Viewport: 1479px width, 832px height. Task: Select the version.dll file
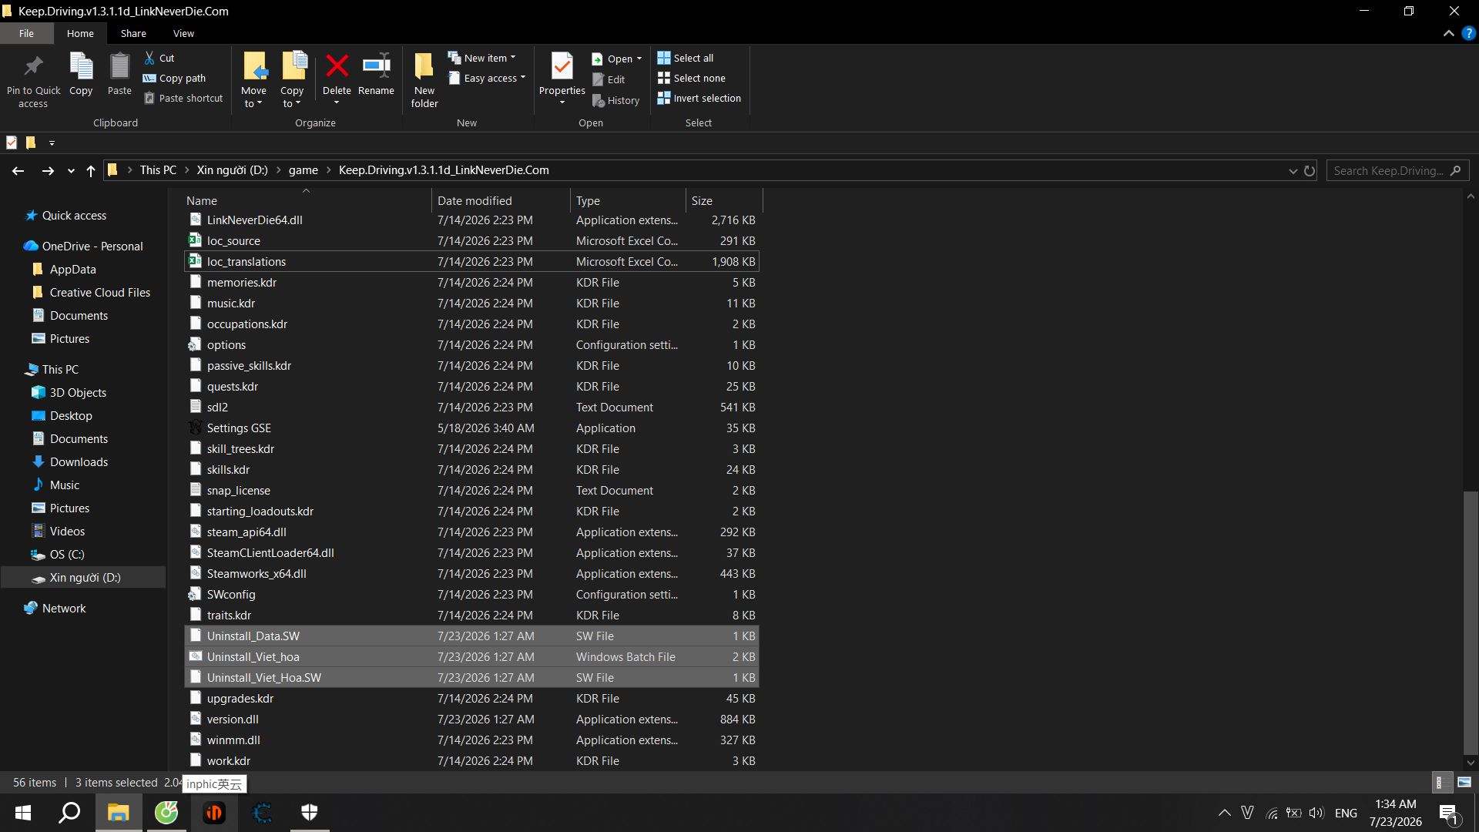point(471,719)
